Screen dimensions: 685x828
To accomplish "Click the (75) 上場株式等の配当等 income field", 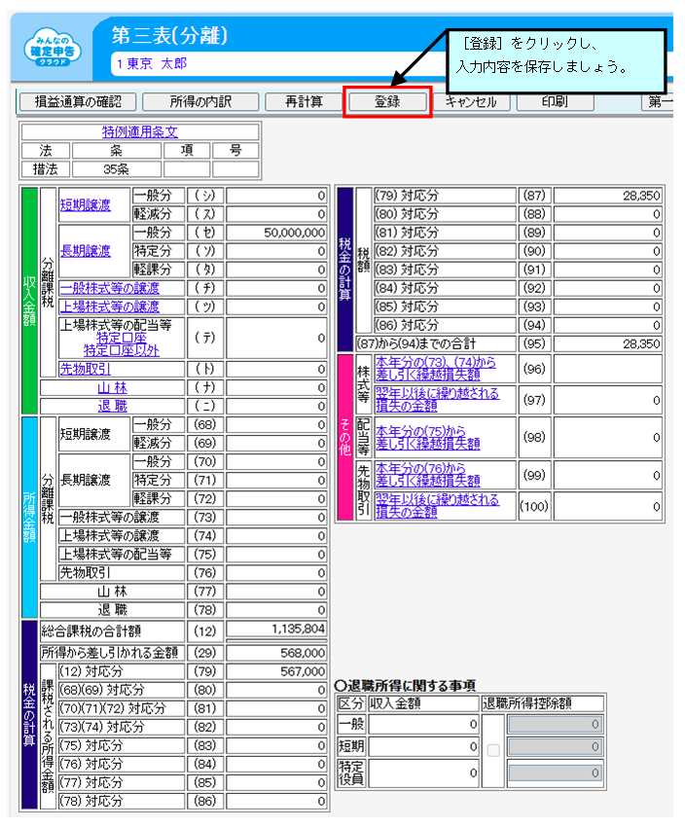I will point(276,554).
